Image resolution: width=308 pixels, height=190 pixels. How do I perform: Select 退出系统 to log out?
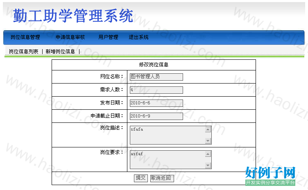(x=138, y=37)
